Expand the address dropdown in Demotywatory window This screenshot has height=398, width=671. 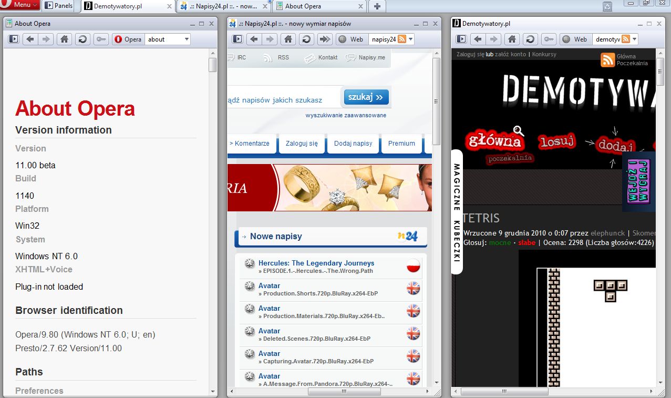(x=634, y=39)
